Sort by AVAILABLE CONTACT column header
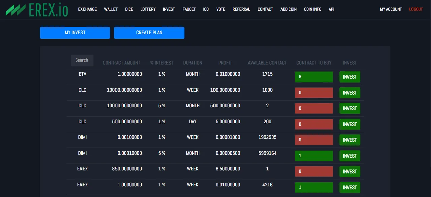 267,63
